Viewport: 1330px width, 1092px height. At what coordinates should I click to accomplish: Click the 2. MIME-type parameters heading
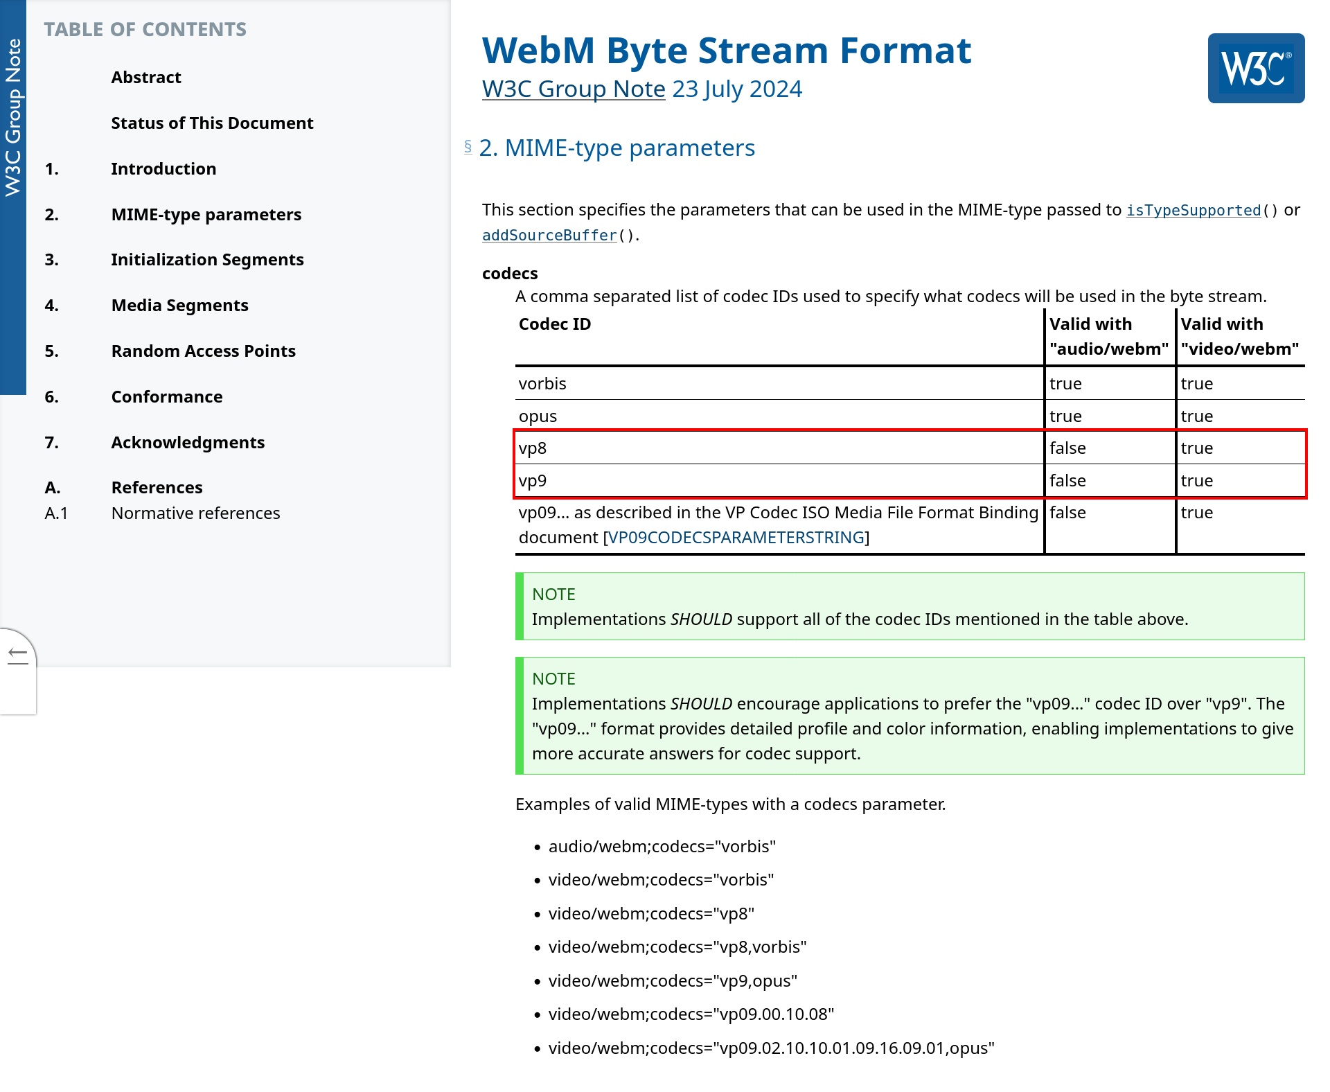click(617, 148)
